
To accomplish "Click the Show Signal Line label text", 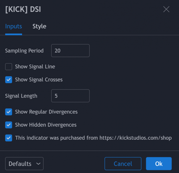I will [35, 67].
